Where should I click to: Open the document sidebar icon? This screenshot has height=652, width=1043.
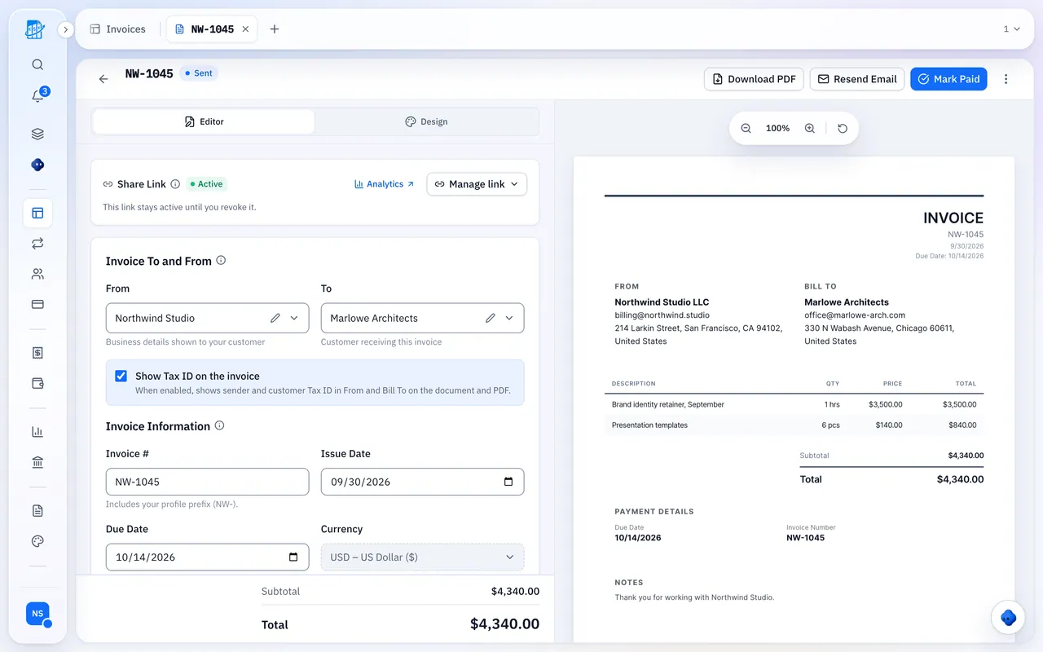(x=37, y=511)
